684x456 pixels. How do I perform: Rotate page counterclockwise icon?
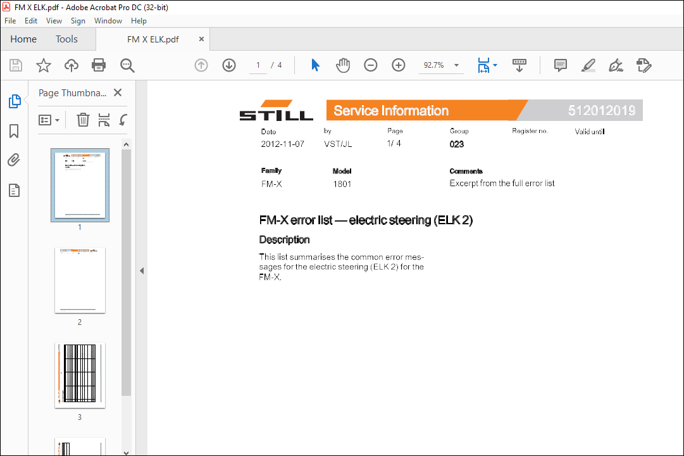click(123, 120)
